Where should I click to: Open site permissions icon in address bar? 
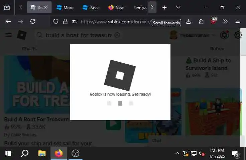(x=75, y=21)
